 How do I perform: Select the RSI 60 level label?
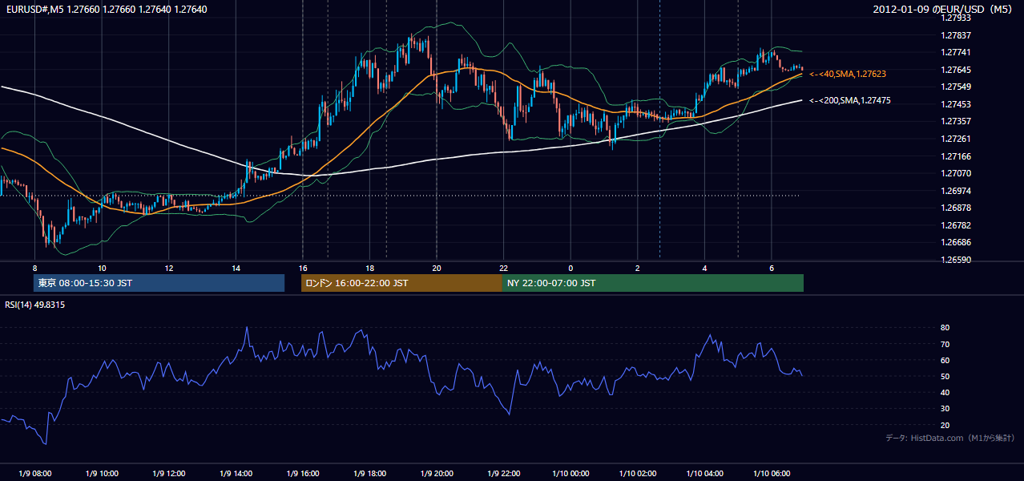coord(945,360)
